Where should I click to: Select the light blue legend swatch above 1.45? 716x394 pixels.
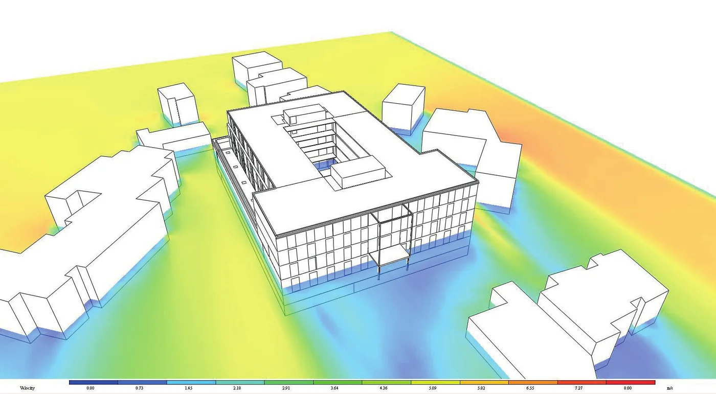pyautogui.click(x=191, y=382)
